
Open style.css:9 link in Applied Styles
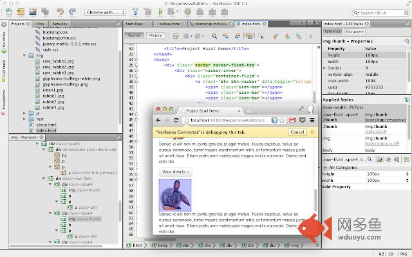click(x=375, y=132)
